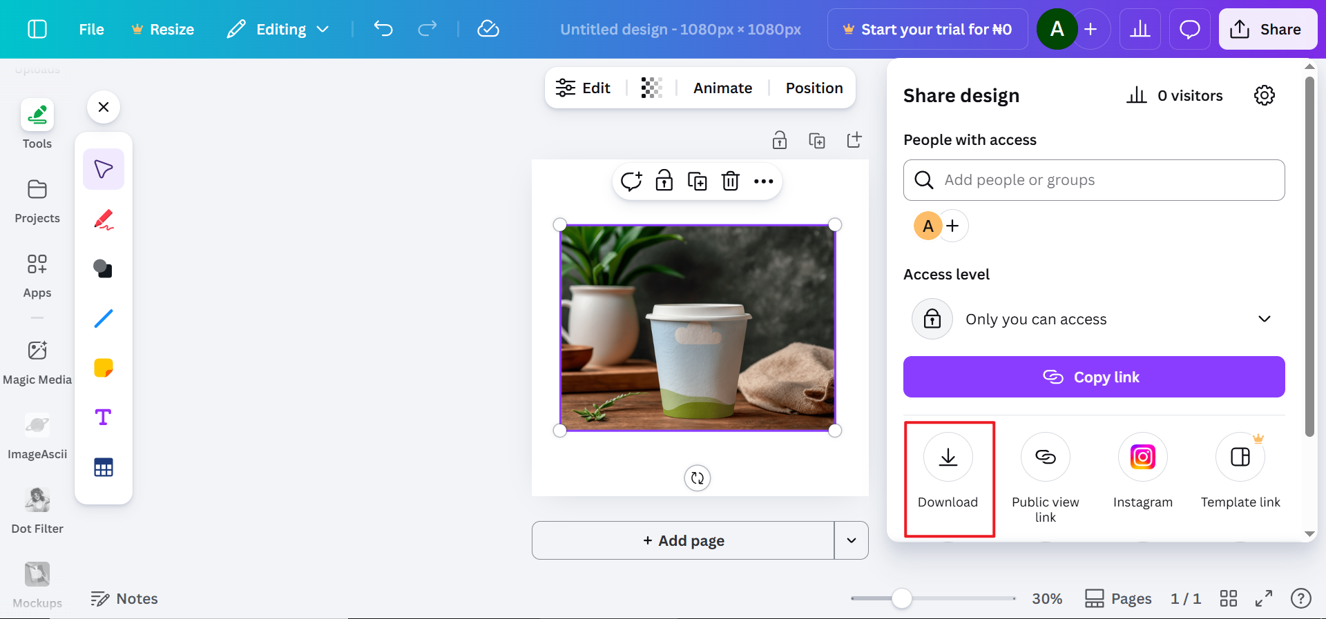Choose the yellow Sticky note tool

tap(104, 368)
